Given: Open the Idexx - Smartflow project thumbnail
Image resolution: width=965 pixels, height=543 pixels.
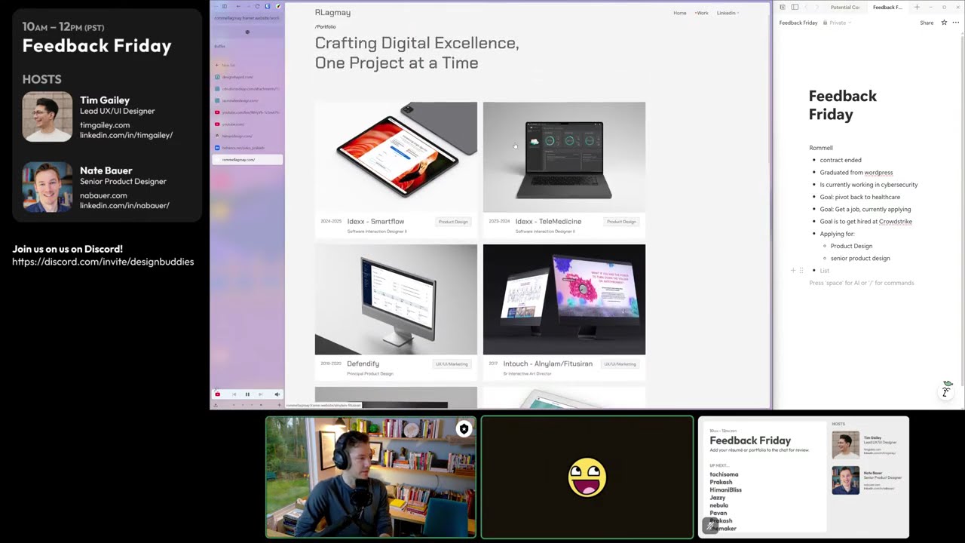Looking at the screenshot, I should [396, 157].
